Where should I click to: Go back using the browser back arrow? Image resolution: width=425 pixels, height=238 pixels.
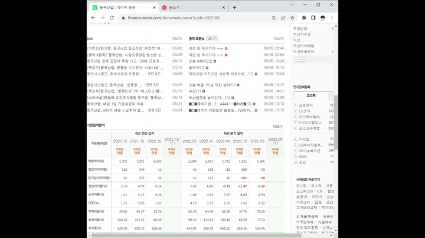(x=93, y=18)
